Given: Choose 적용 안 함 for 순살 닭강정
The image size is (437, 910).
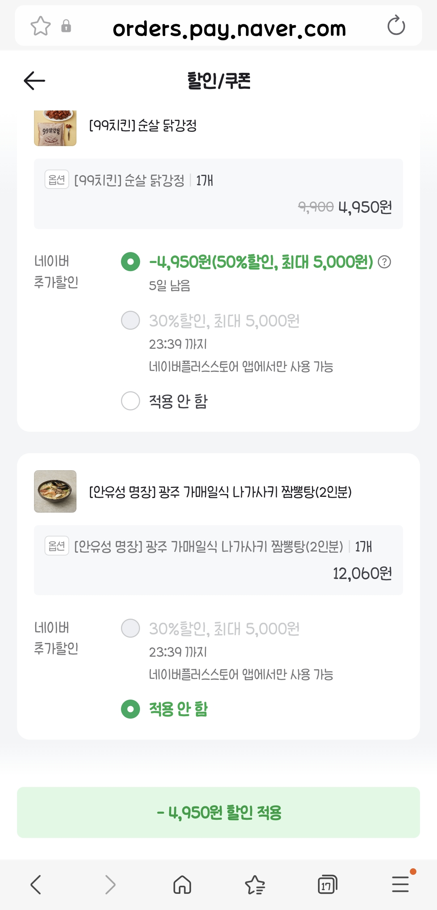Looking at the screenshot, I should click(x=131, y=401).
